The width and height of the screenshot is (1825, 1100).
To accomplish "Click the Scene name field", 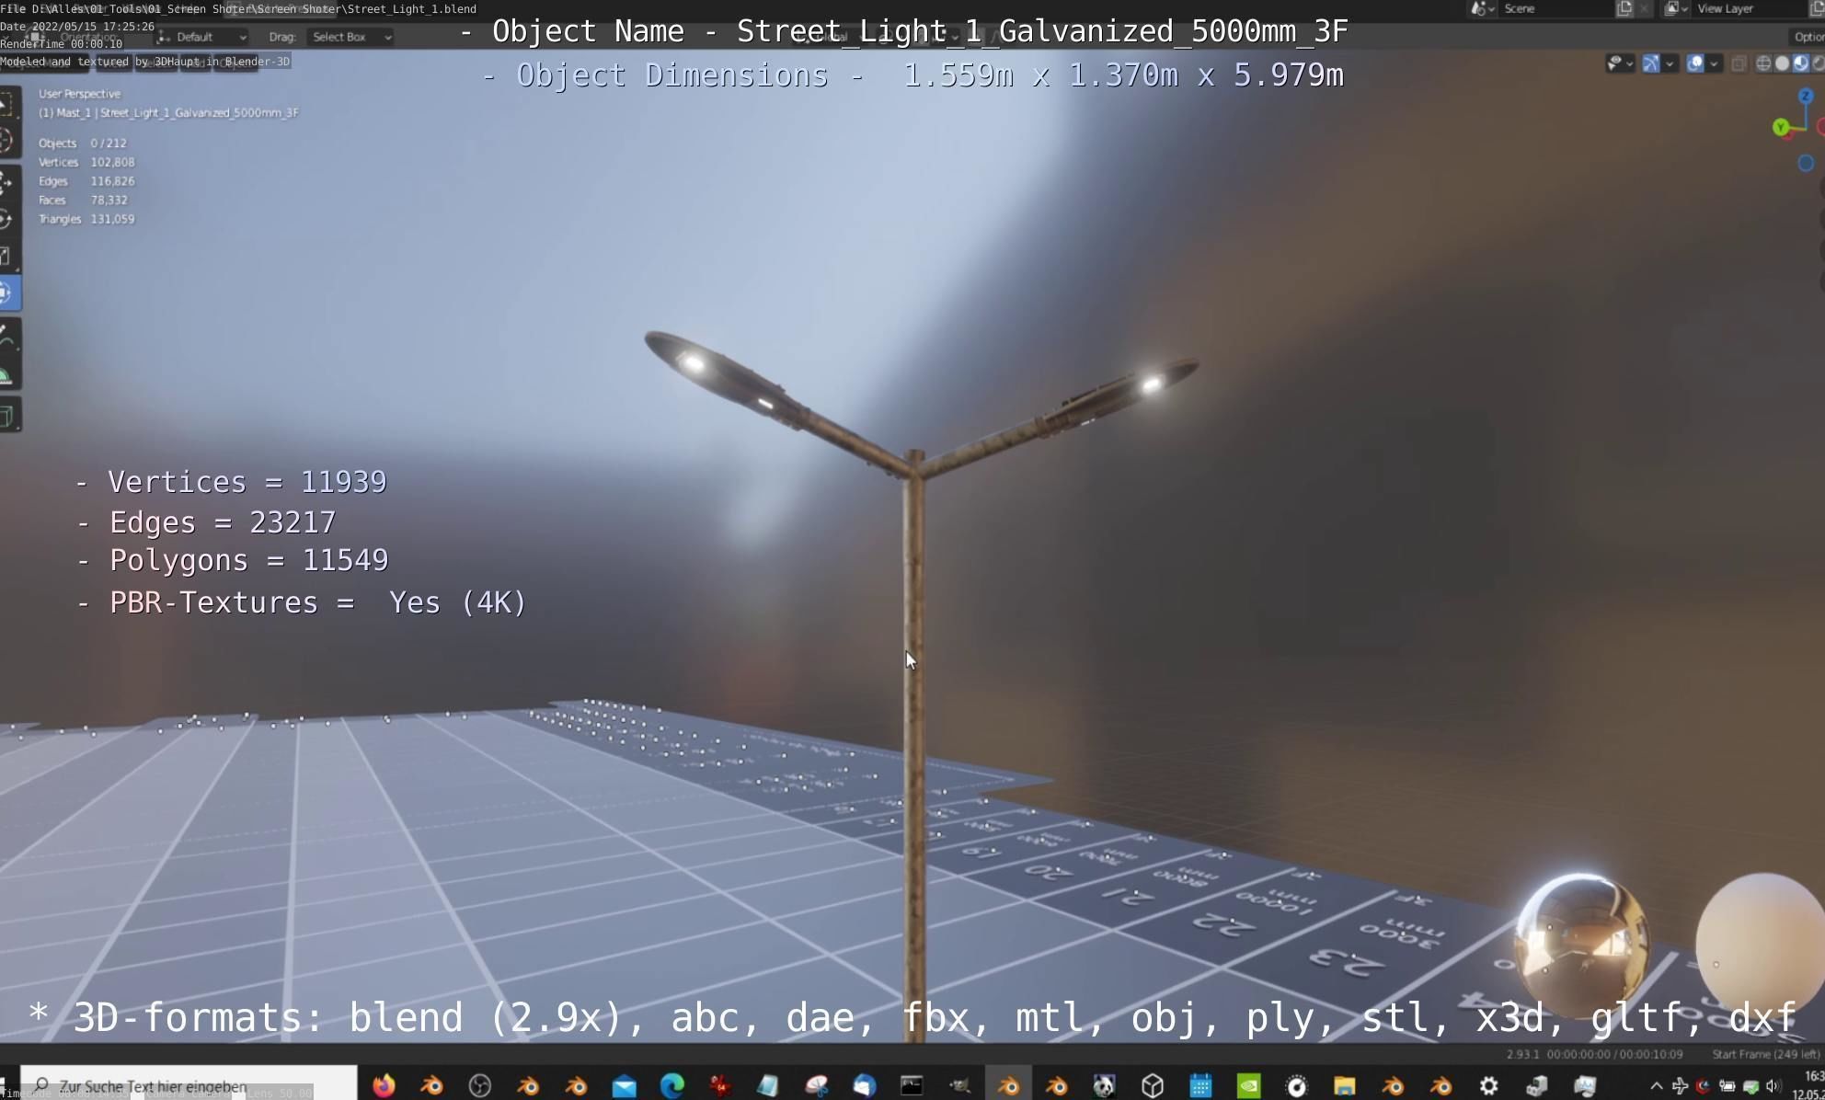I will point(1555,8).
